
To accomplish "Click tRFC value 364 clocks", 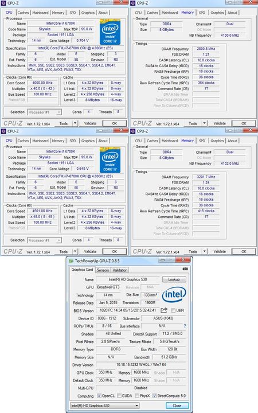I will coord(206,83).
